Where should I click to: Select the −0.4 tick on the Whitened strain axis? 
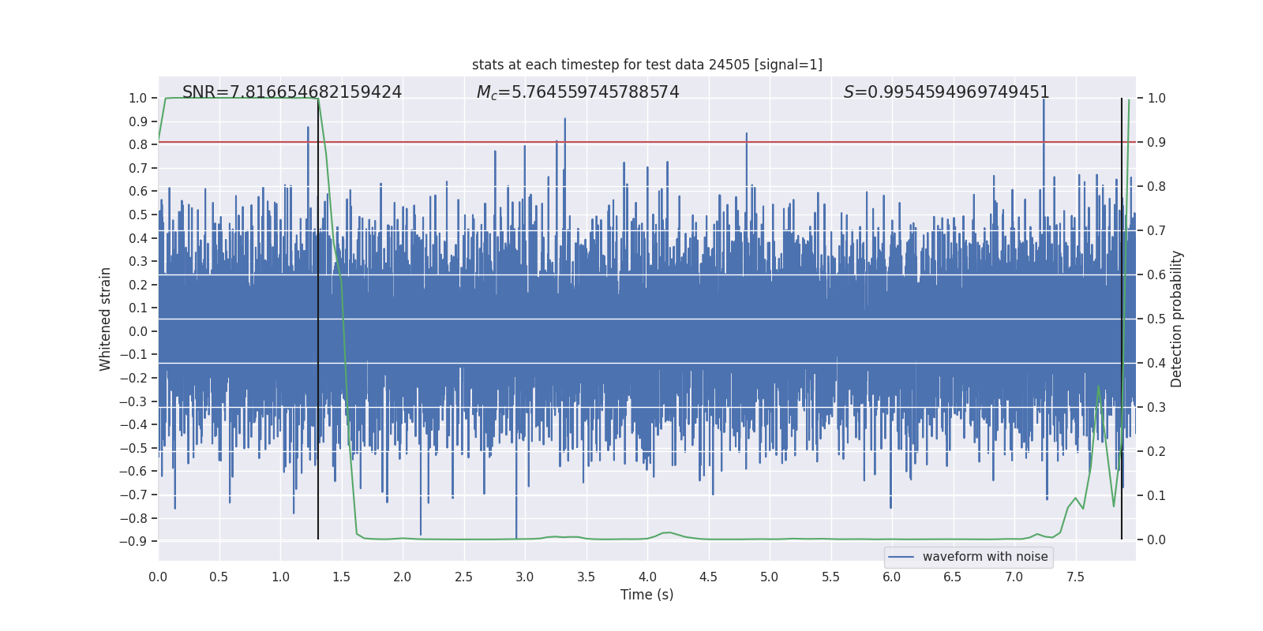point(133,425)
